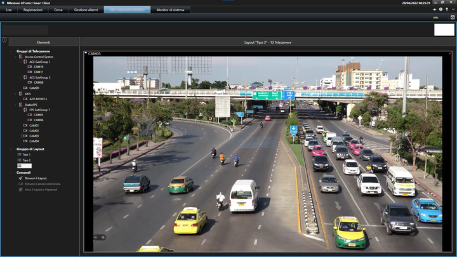Screen dimensions: 457x257
Task: Open the status information icon in top bar
Action: [x=440, y=10]
